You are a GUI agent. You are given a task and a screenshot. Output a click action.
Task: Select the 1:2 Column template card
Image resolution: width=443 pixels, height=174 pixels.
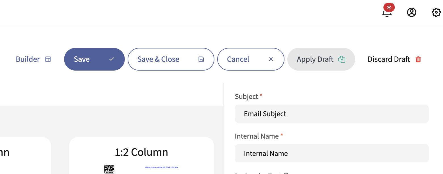(x=141, y=152)
